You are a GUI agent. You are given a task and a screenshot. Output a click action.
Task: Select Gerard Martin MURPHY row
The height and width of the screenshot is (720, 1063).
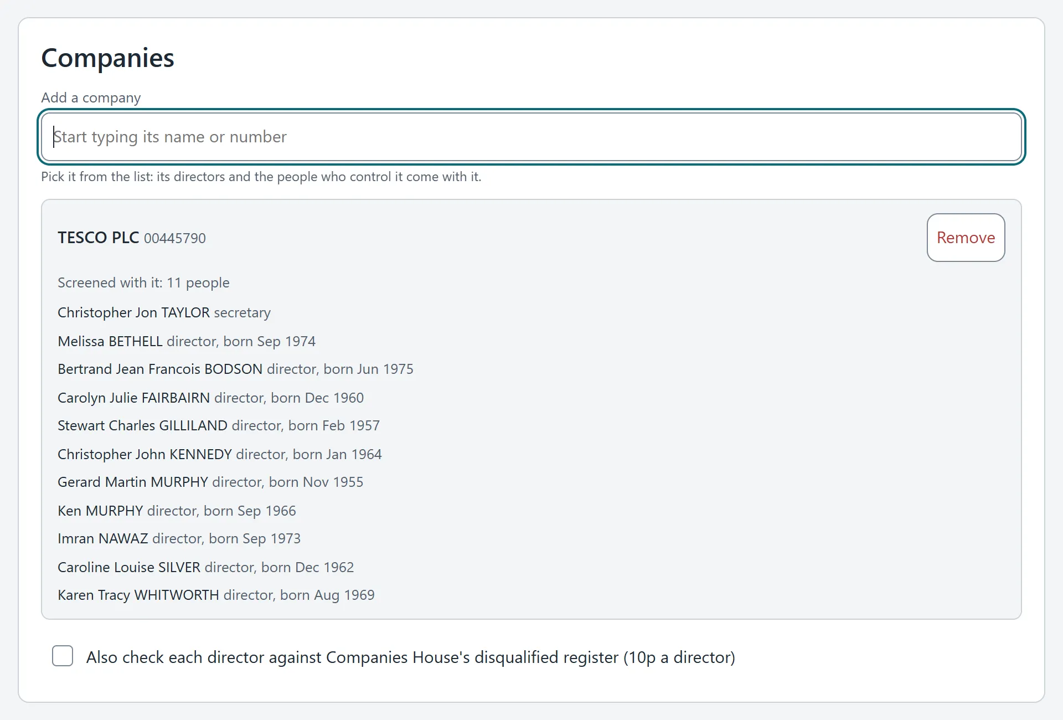pos(210,482)
